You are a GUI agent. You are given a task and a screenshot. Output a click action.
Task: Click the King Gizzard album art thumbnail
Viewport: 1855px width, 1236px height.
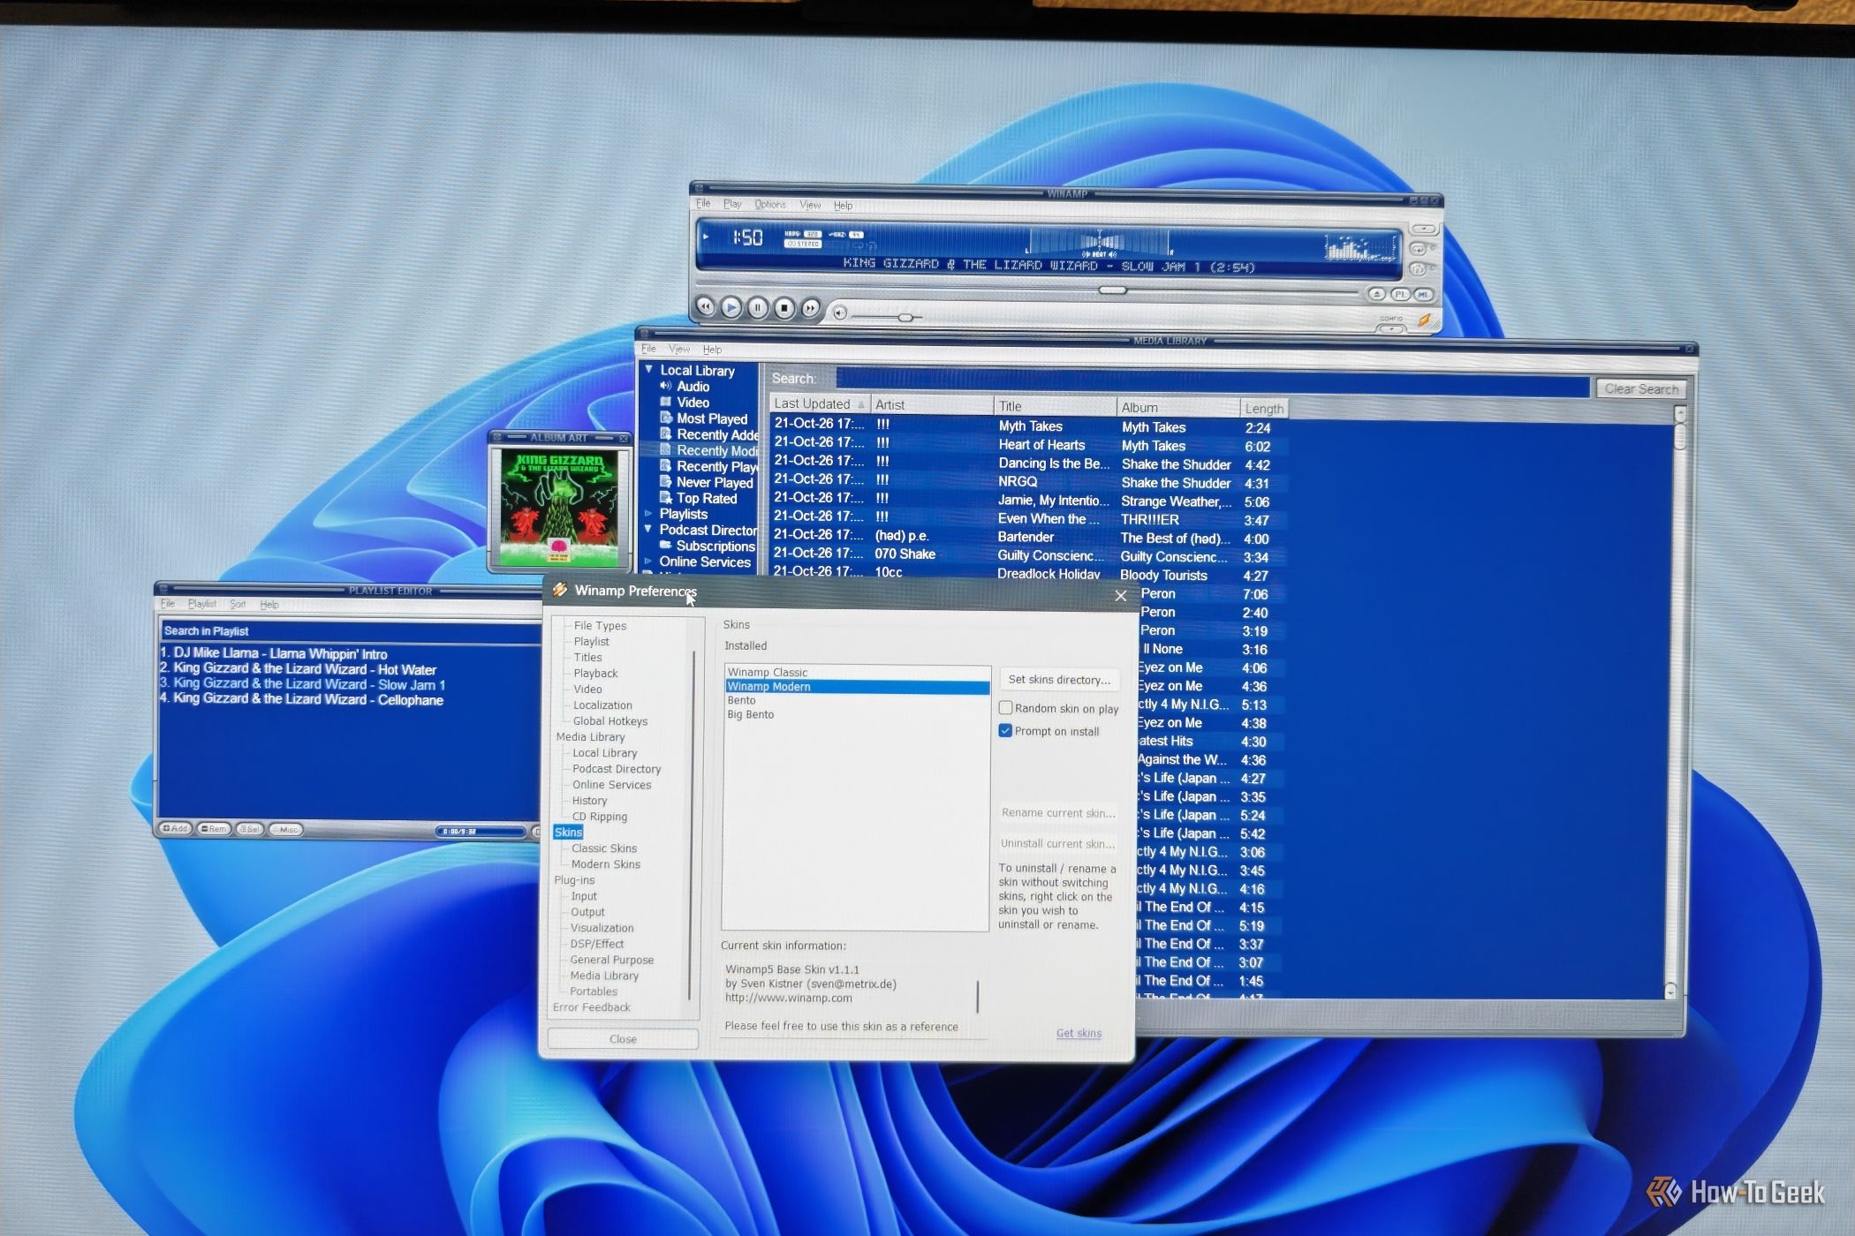tap(560, 507)
